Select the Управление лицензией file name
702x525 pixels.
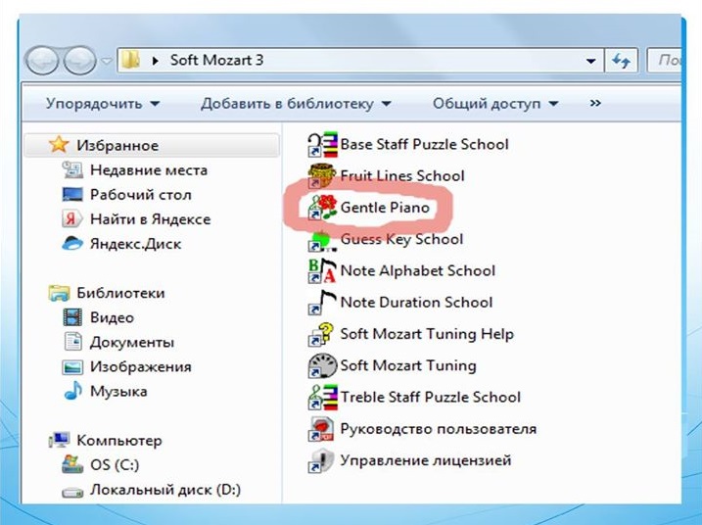426,460
